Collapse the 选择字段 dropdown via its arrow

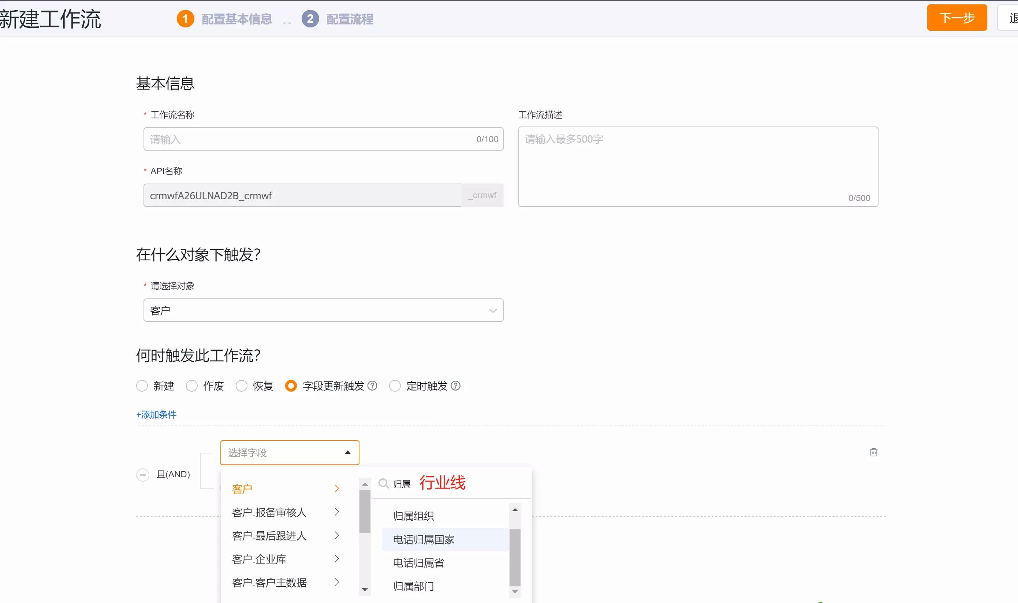pyautogui.click(x=348, y=452)
